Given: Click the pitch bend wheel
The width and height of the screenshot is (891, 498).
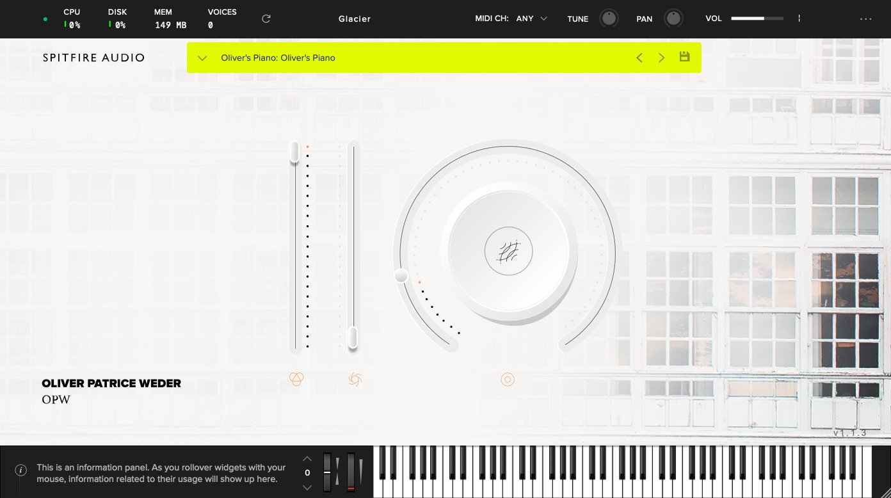Looking at the screenshot, I should (x=327, y=472).
